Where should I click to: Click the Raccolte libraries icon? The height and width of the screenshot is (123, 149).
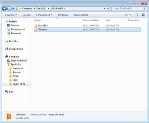7,41
